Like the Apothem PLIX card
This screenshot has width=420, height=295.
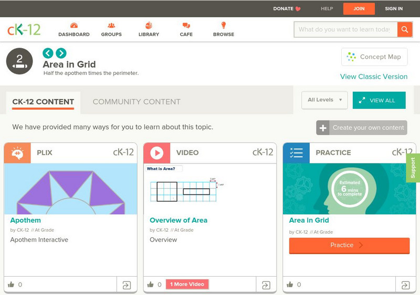(x=11, y=285)
